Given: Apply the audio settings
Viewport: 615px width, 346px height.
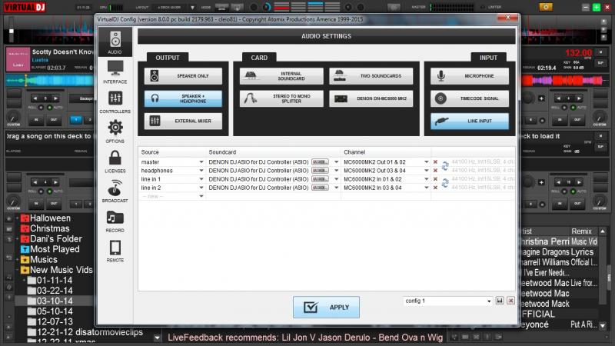Looking at the screenshot, I should (326, 307).
